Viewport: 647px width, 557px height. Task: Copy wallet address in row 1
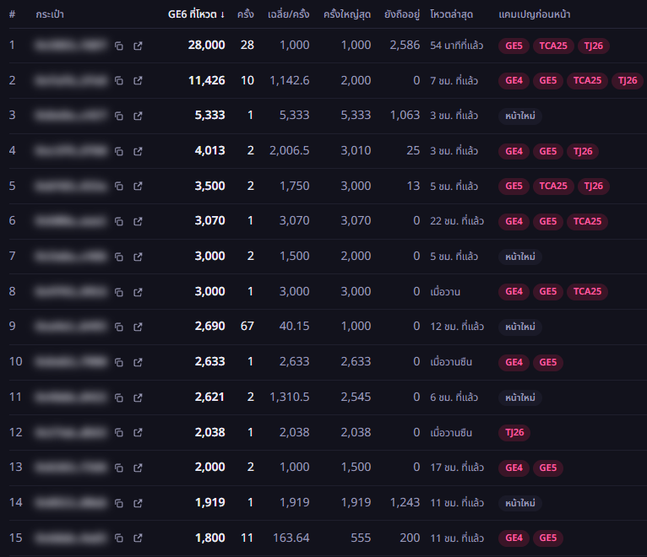point(119,46)
